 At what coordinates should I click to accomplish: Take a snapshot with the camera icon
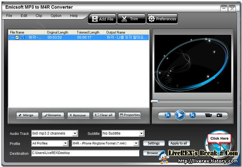coord(220,116)
